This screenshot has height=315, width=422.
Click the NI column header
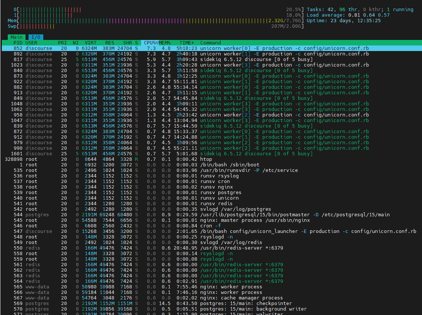coord(76,43)
